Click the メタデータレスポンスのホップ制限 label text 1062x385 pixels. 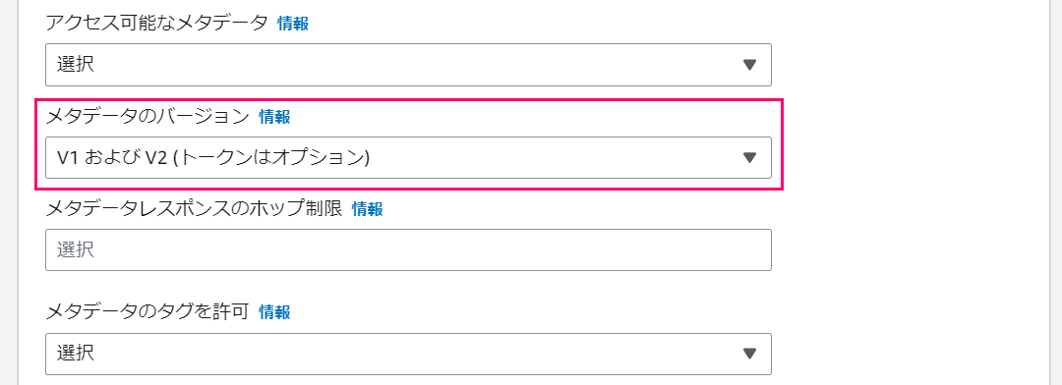coord(195,210)
